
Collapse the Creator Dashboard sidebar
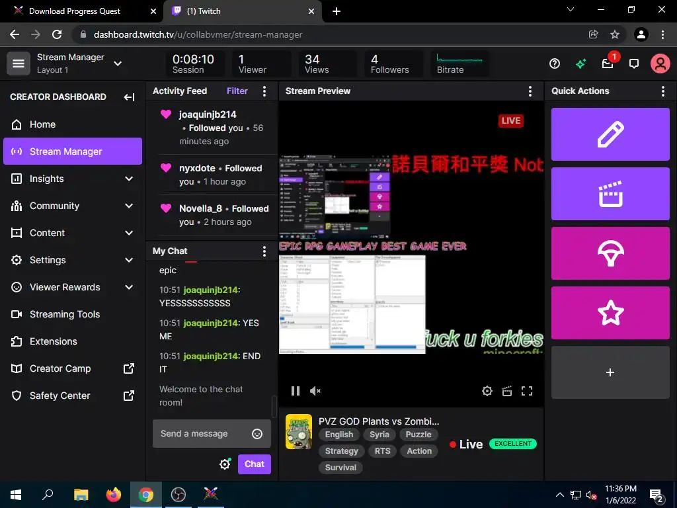(x=129, y=97)
